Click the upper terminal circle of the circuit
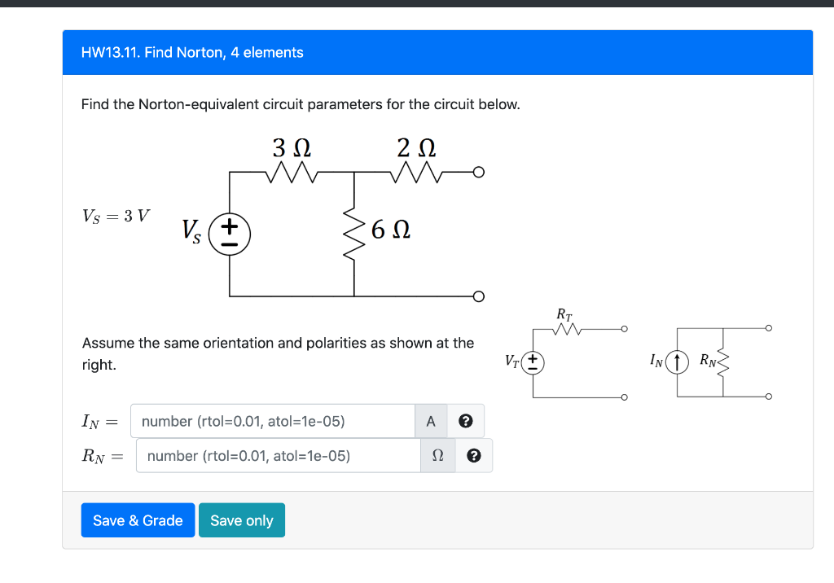834x583 pixels. 480,172
